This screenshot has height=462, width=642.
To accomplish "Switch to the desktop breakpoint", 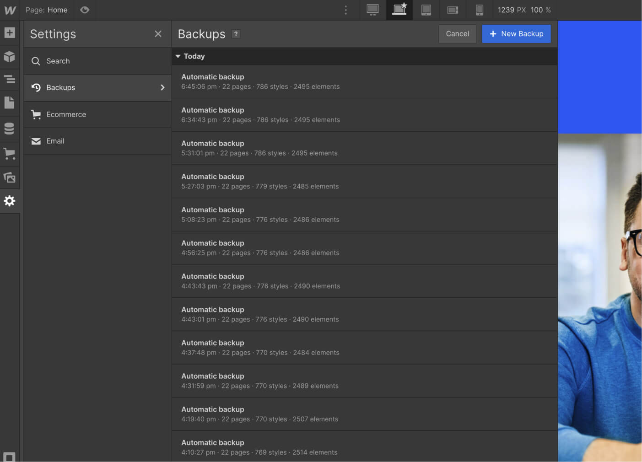I will coord(372,10).
